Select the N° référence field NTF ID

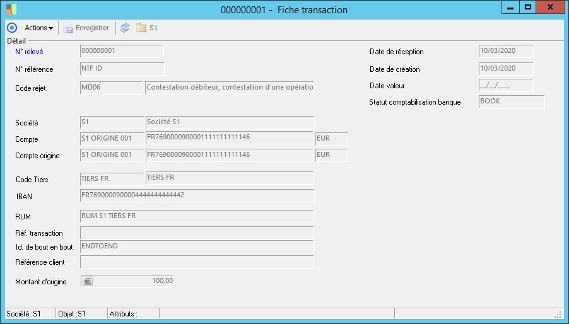click(122, 69)
